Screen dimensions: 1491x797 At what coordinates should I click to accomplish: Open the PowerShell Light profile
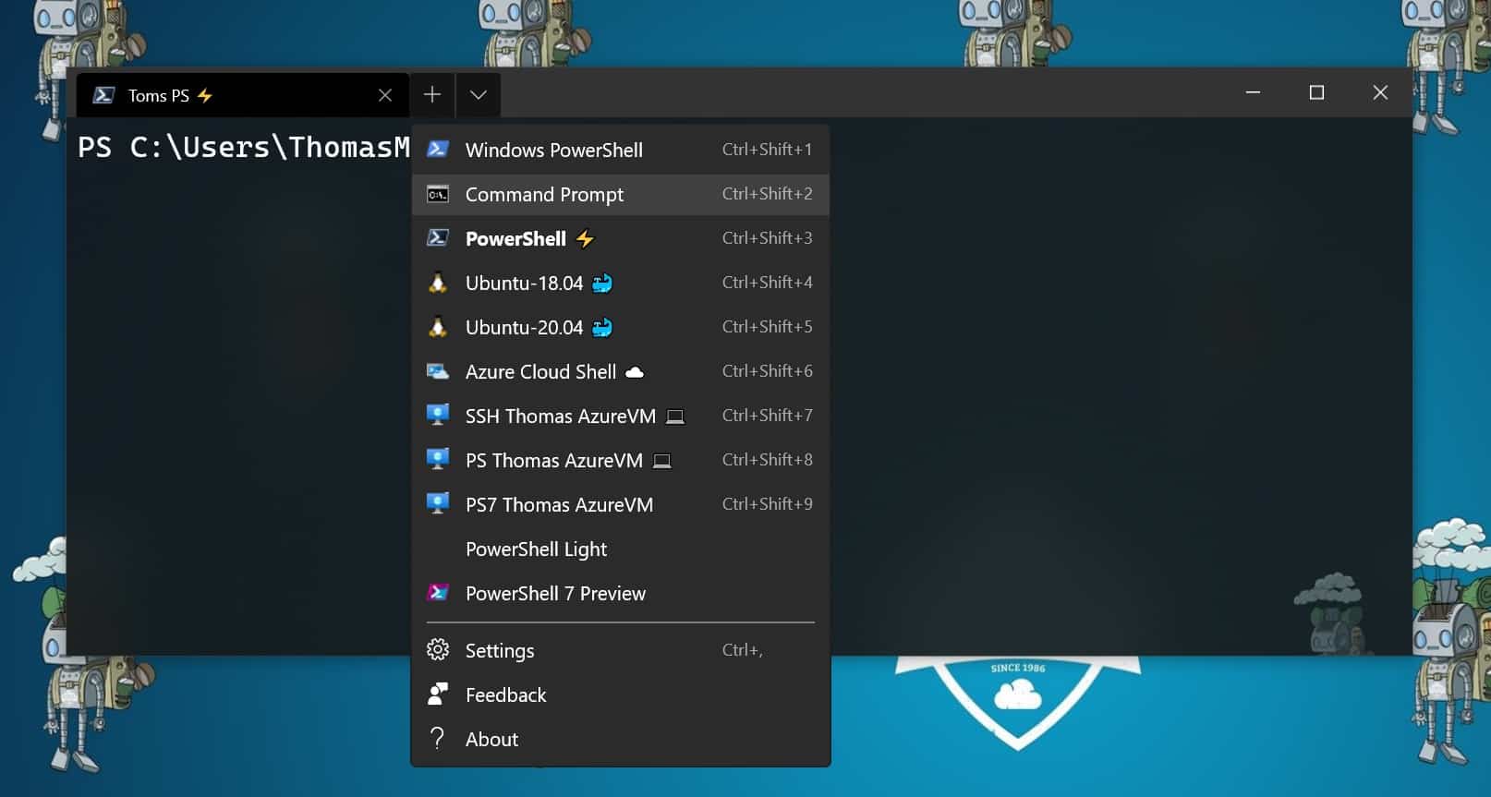coord(621,549)
